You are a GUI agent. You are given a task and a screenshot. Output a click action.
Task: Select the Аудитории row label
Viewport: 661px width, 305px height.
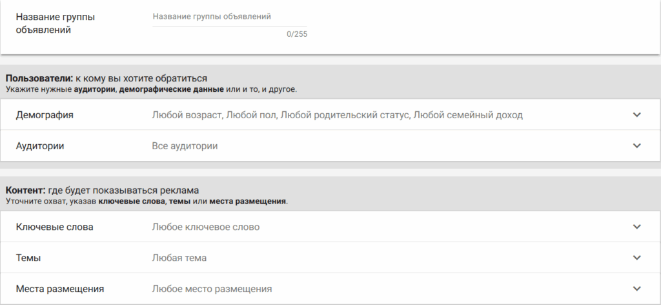[x=40, y=146]
